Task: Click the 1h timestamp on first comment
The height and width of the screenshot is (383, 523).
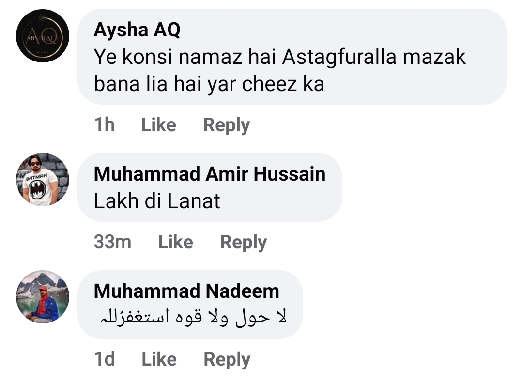Action: click(x=104, y=124)
